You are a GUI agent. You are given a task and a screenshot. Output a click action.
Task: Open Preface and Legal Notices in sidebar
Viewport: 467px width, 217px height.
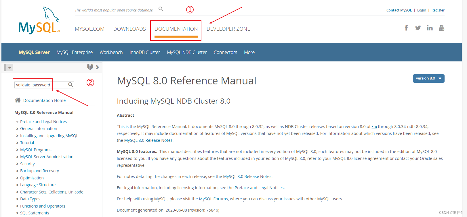coord(43,122)
